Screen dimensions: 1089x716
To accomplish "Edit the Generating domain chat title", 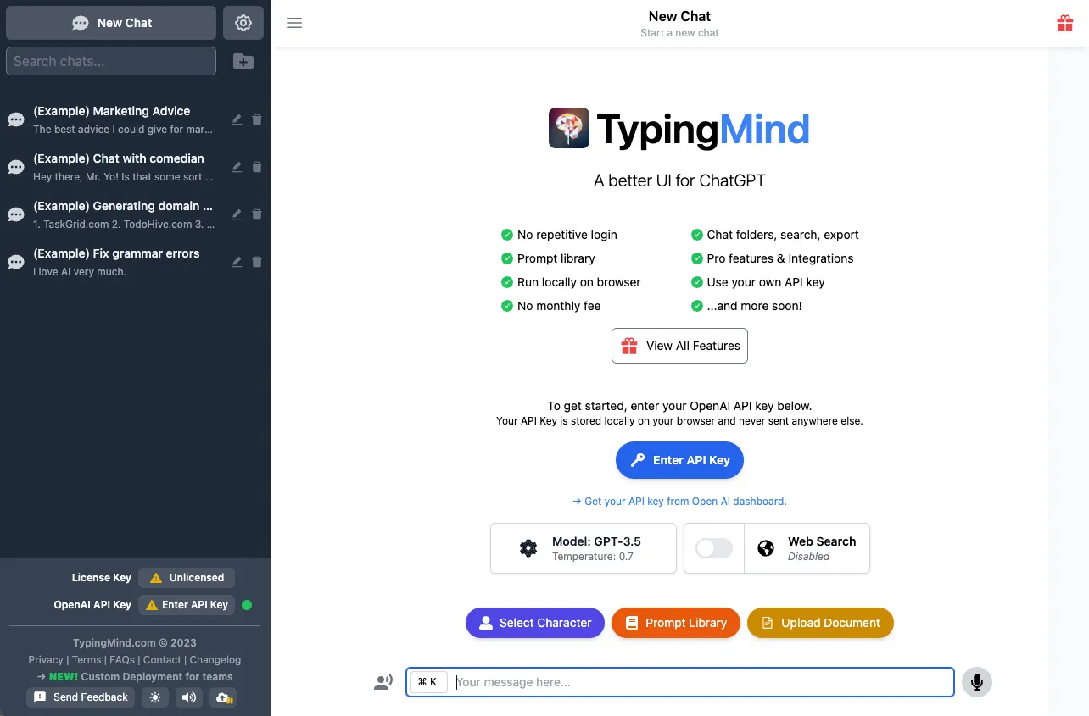I will (237, 214).
